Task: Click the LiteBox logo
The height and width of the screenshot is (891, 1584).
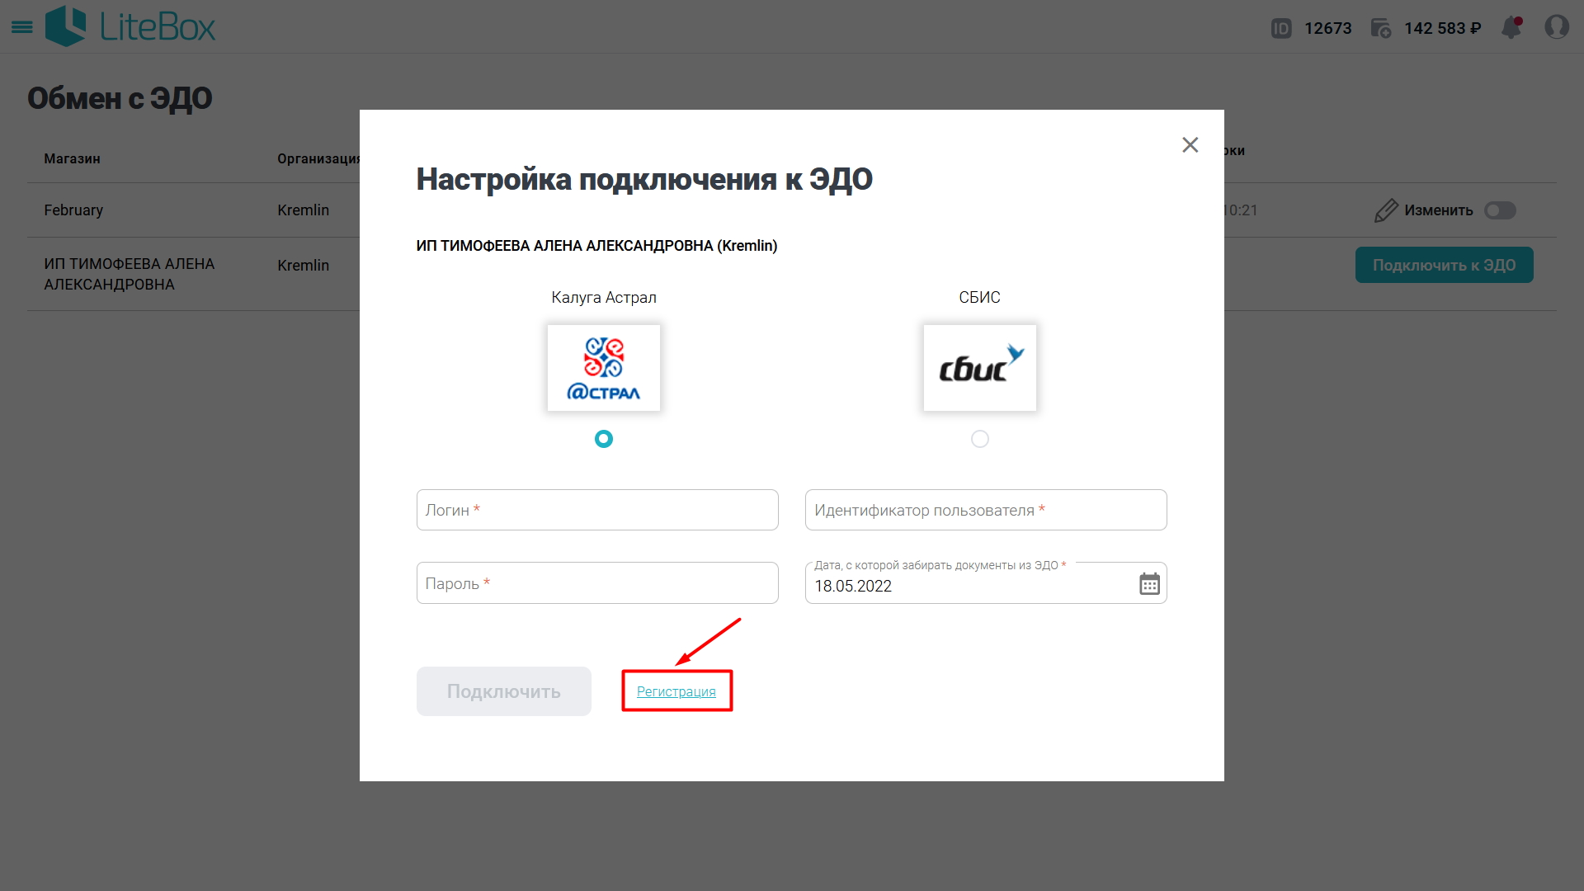Action: (x=130, y=26)
